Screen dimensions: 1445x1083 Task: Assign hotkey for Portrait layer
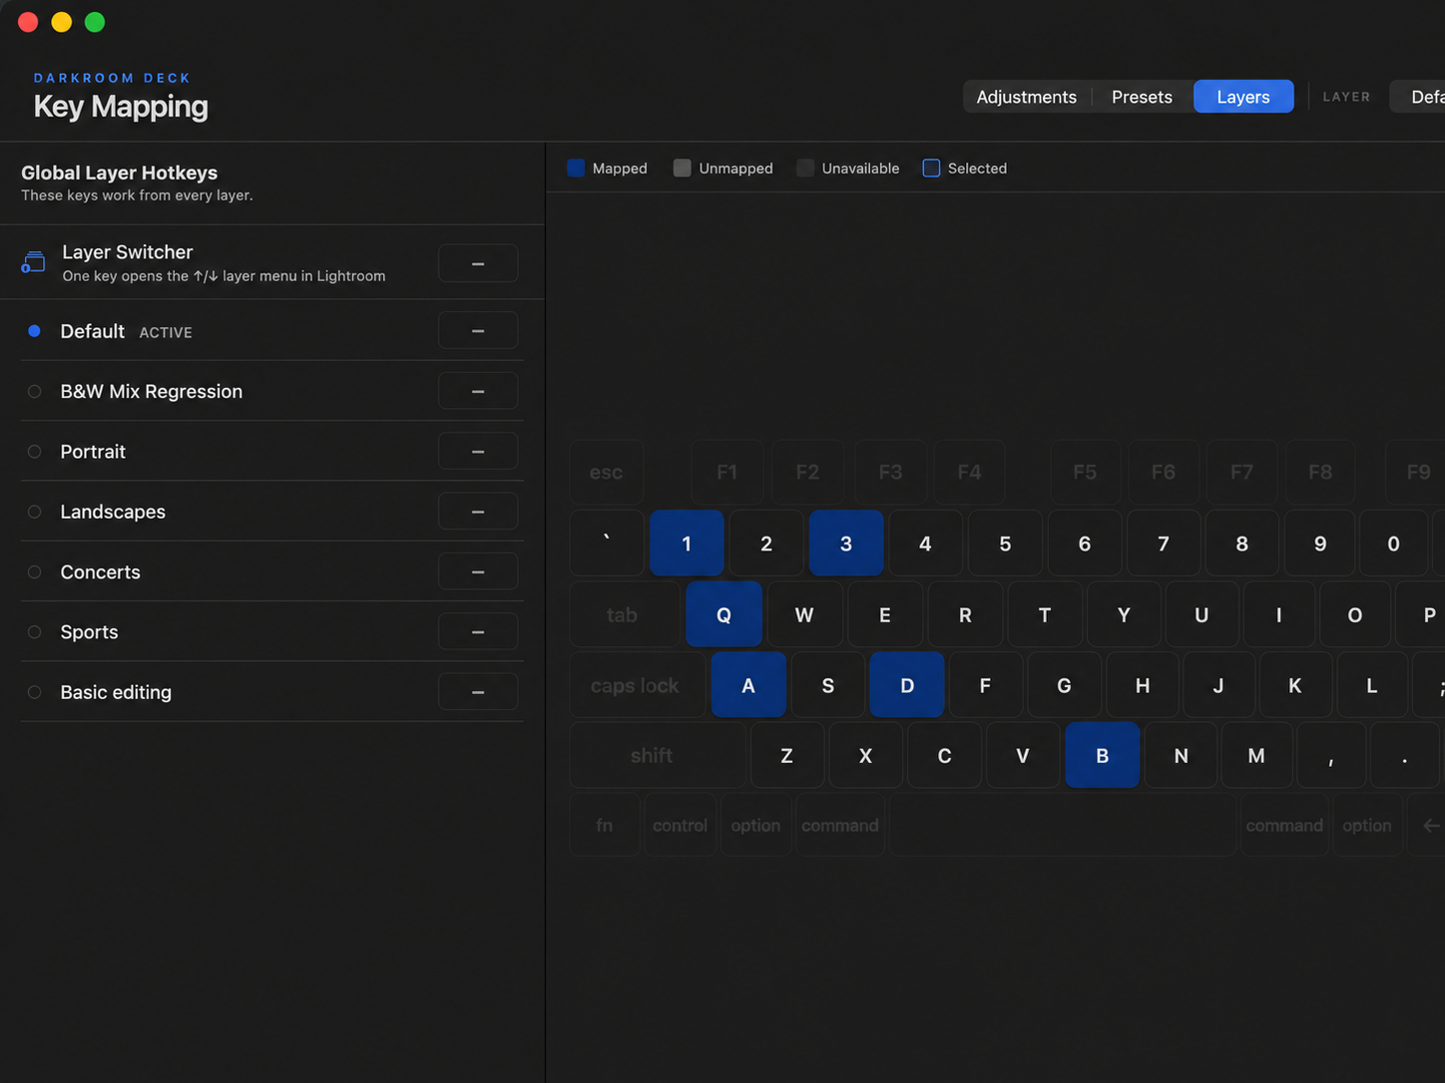478,452
